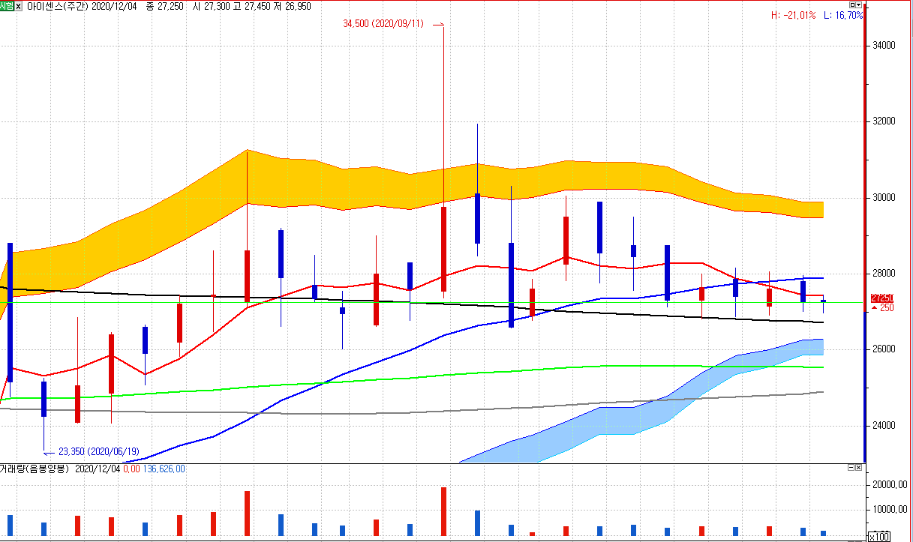This screenshot has width=913, height=542.
Task: Click the tallest red volume bar
Action: (443, 511)
